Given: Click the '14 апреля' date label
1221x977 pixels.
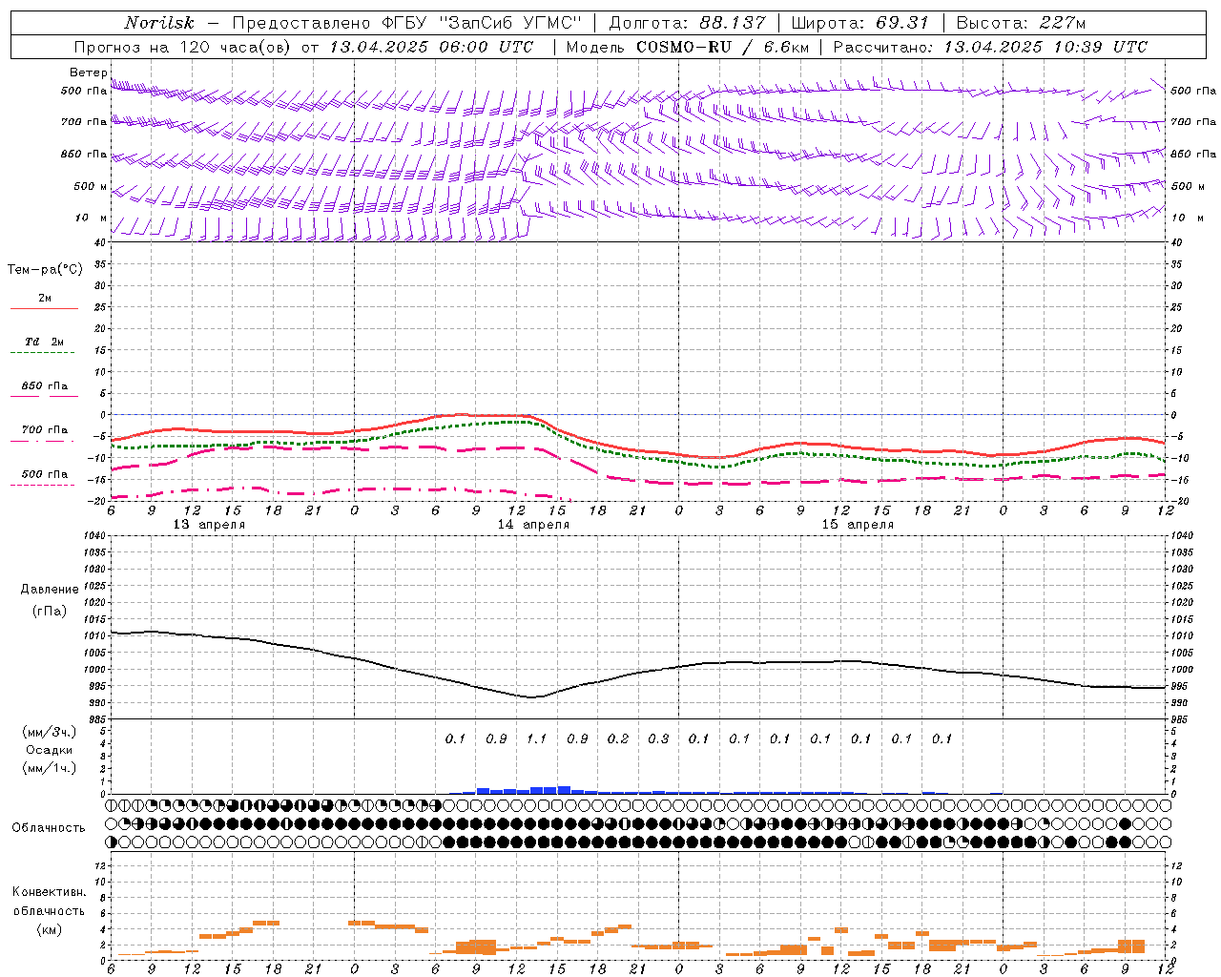Looking at the screenshot, I should 533,525.
